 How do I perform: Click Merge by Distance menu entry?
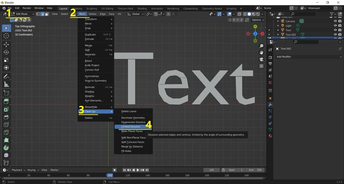point(133,147)
